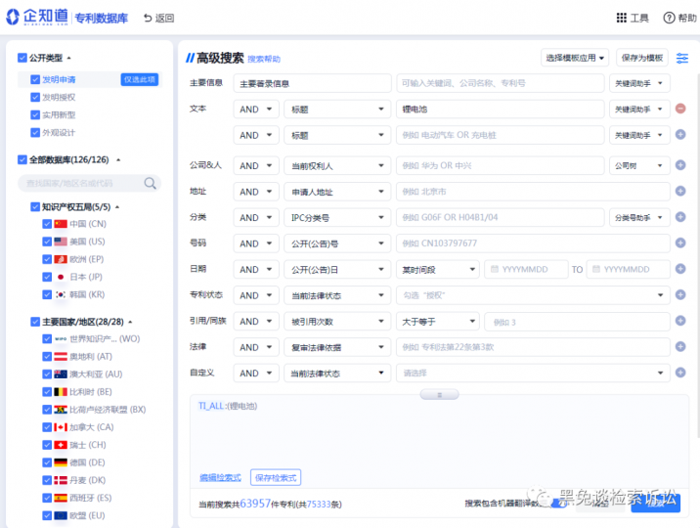The height and width of the screenshot is (528, 700).
Task: Open the 分类号助手 dropdown
Action: 639,217
